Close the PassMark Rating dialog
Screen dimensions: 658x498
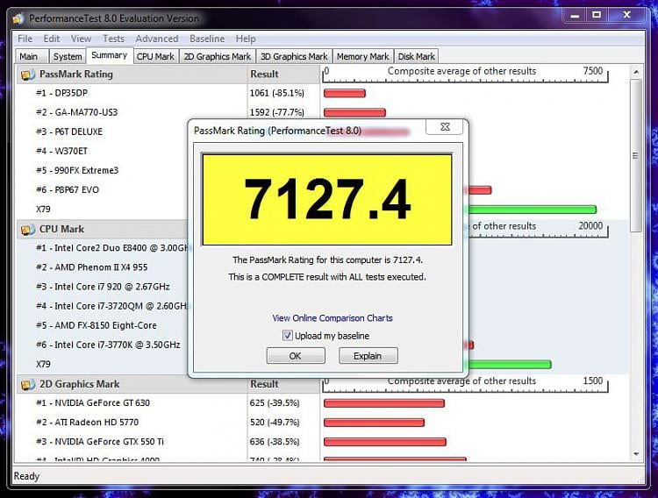445,127
